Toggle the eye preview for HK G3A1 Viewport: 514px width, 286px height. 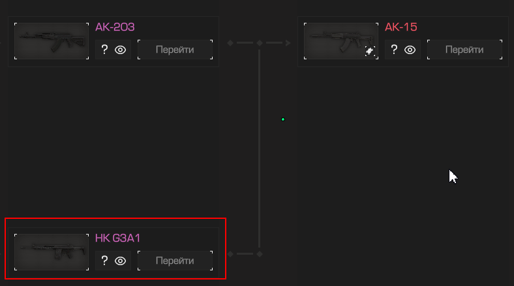click(x=120, y=261)
